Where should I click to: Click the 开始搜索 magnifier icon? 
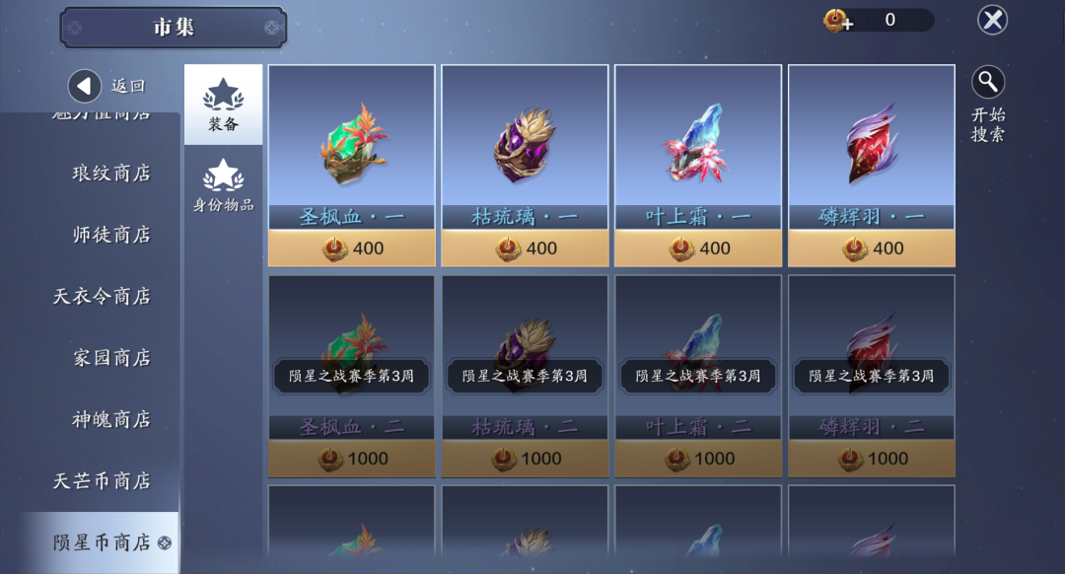(x=988, y=83)
